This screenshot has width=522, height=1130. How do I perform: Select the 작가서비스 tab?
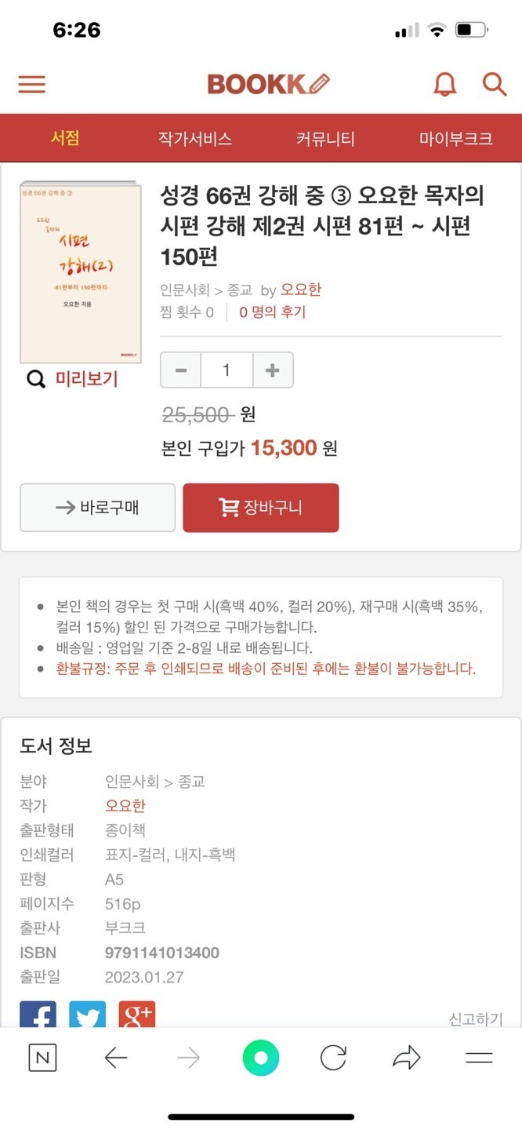coord(195,139)
